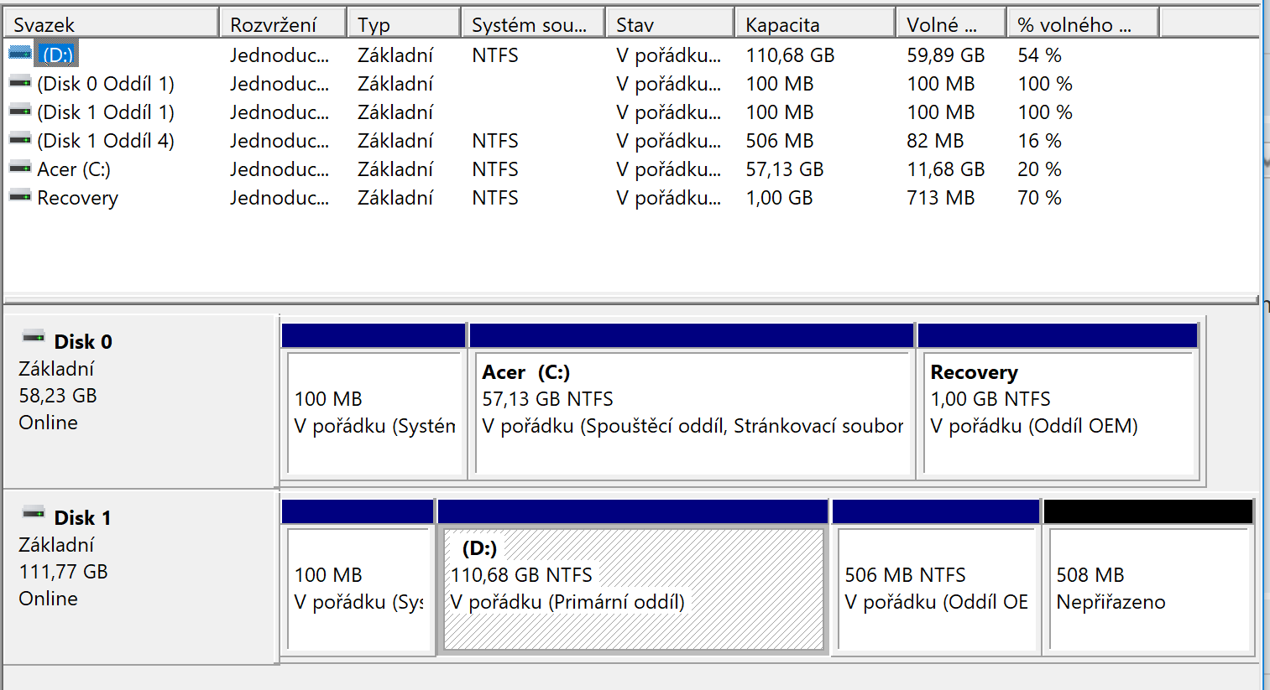1270x690 pixels.
Task: Select the 508 MB unallocated space block
Action: [1149, 589]
